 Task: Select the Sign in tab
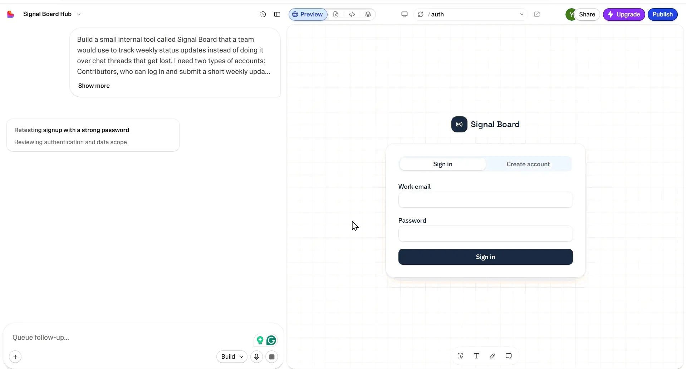[x=443, y=164]
